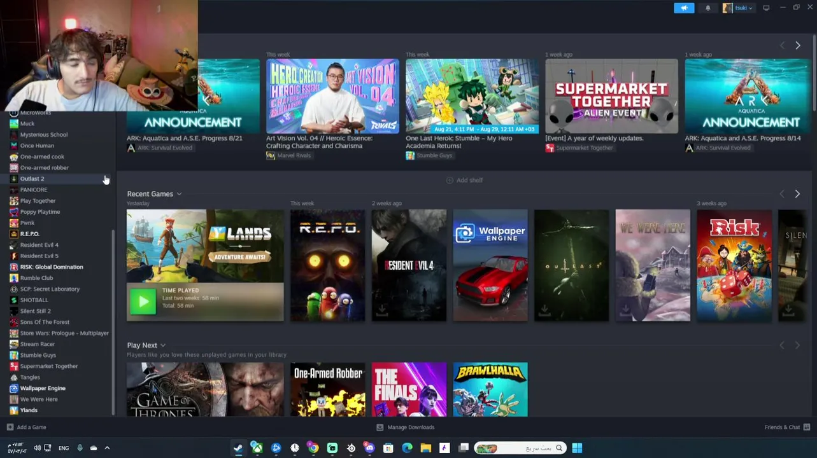Image resolution: width=817 pixels, height=458 pixels.
Task: Select Pwnk in the library list
Action: coord(27,223)
